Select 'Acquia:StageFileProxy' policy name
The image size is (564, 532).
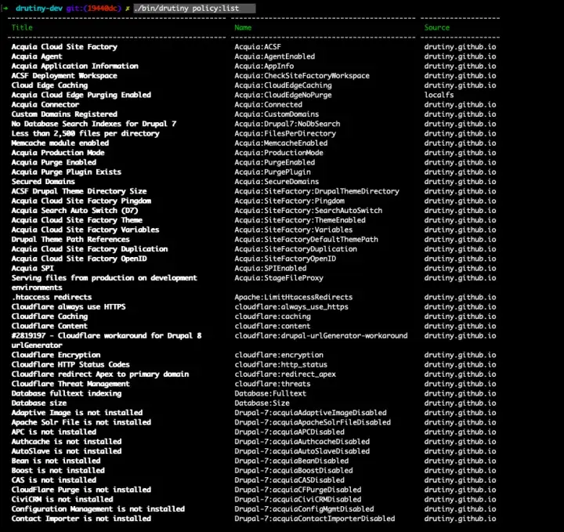(279, 278)
